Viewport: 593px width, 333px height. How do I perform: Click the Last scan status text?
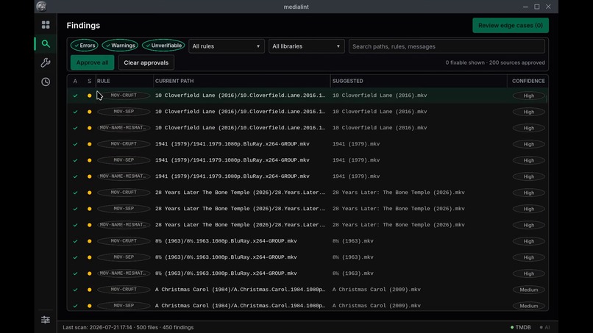(128, 327)
